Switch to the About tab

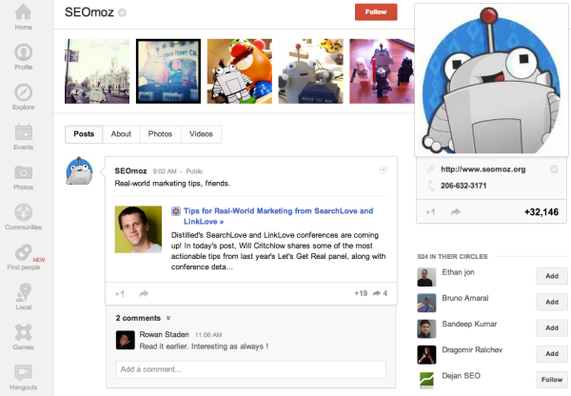coord(121,134)
